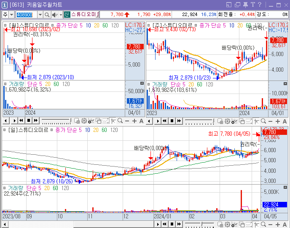Fast forward the weekly chart playback
The height and width of the screenshot is (228, 290).
[179, 121]
